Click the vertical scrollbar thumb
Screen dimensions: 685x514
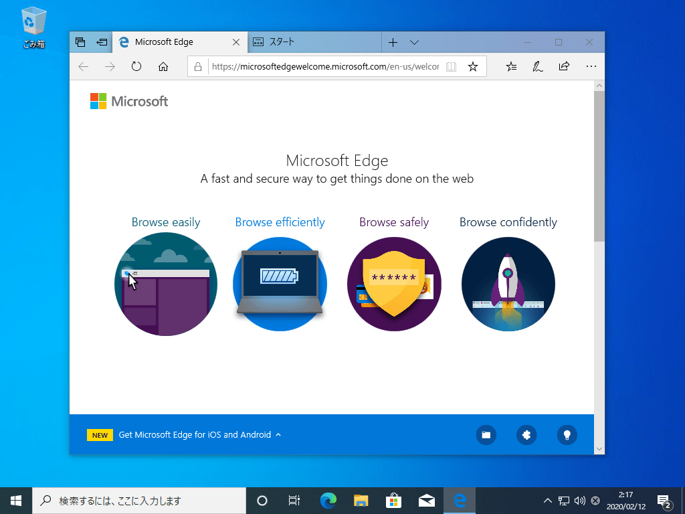pos(599,166)
